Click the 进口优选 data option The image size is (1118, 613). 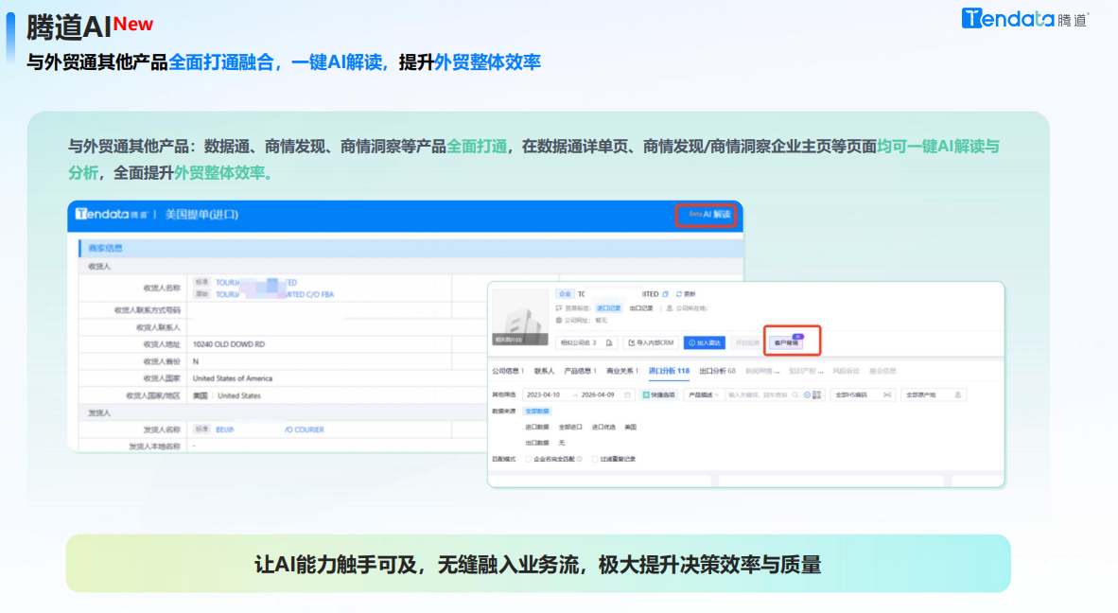[603, 427]
